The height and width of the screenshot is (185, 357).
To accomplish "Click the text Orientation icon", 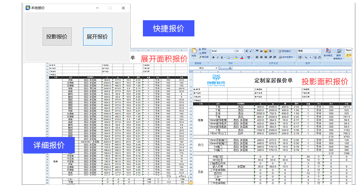I will pyautogui.click(x=270, y=51).
